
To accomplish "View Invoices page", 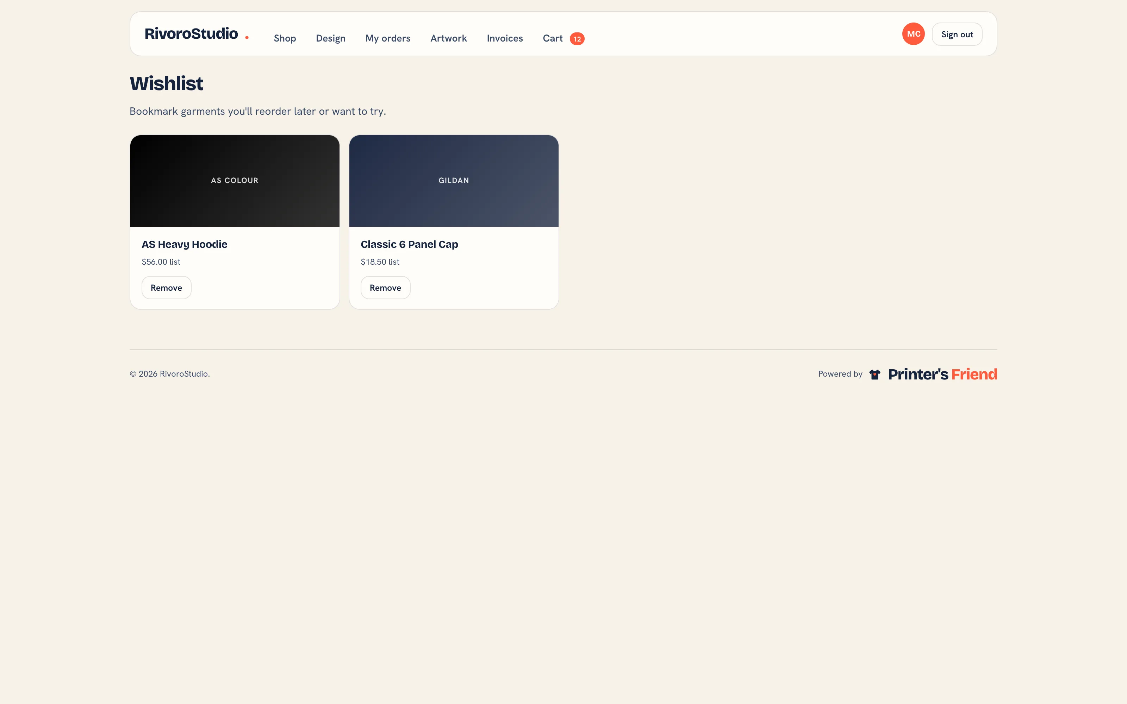I will tap(505, 38).
